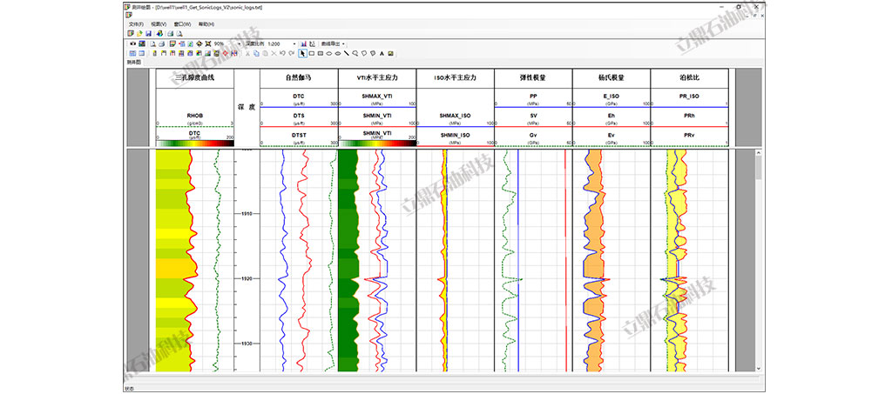Click the red-arrow insert track icon
This screenshot has width=892, height=394.
181,43
